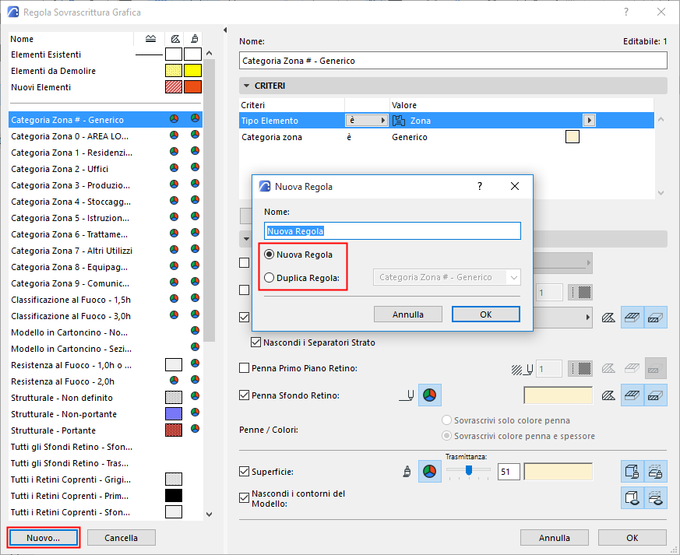This screenshot has width=680, height=555.
Task: Toggle Nascondi i contorni del Modello checkbox
Action: coord(244,498)
